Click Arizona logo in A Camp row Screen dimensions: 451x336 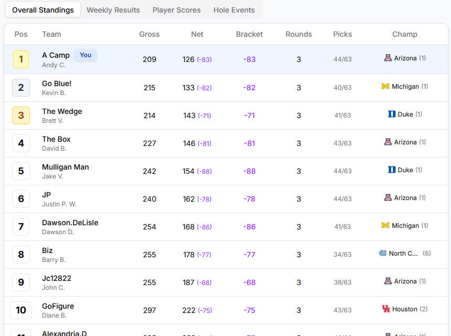[x=388, y=58]
